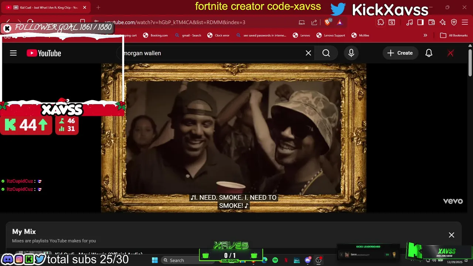Open the Brave Wallet icon
Screen dimensions: 473x266
(432, 22)
